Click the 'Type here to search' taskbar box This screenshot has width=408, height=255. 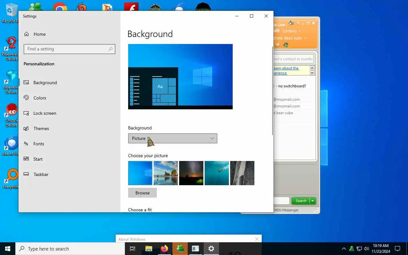point(70,249)
